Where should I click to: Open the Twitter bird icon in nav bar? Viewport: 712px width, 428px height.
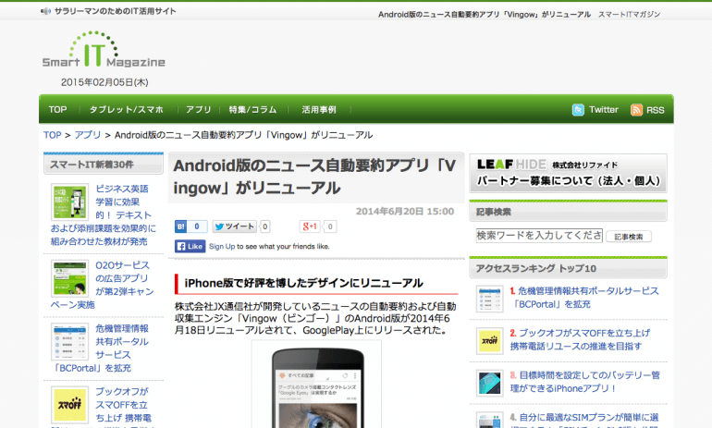point(578,110)
